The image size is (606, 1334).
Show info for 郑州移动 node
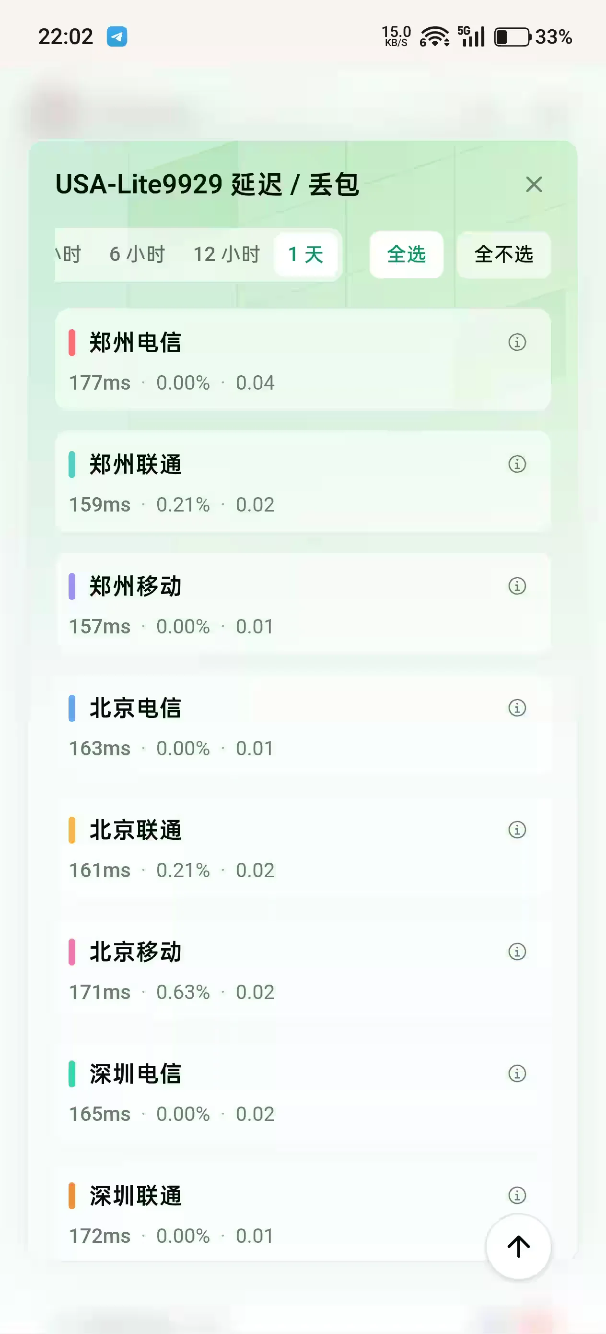click(517, 586)
